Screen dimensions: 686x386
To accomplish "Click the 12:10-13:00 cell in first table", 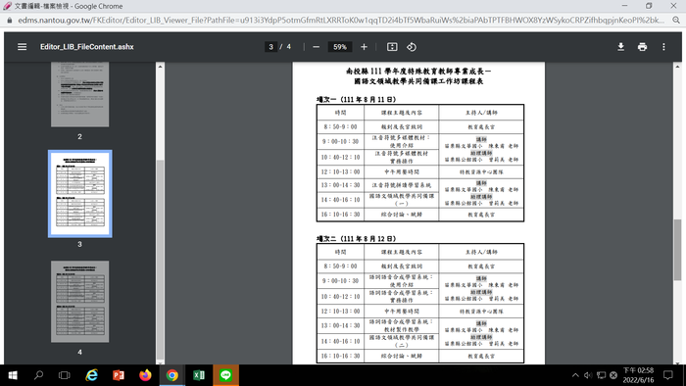I will [x=340, y=171].
